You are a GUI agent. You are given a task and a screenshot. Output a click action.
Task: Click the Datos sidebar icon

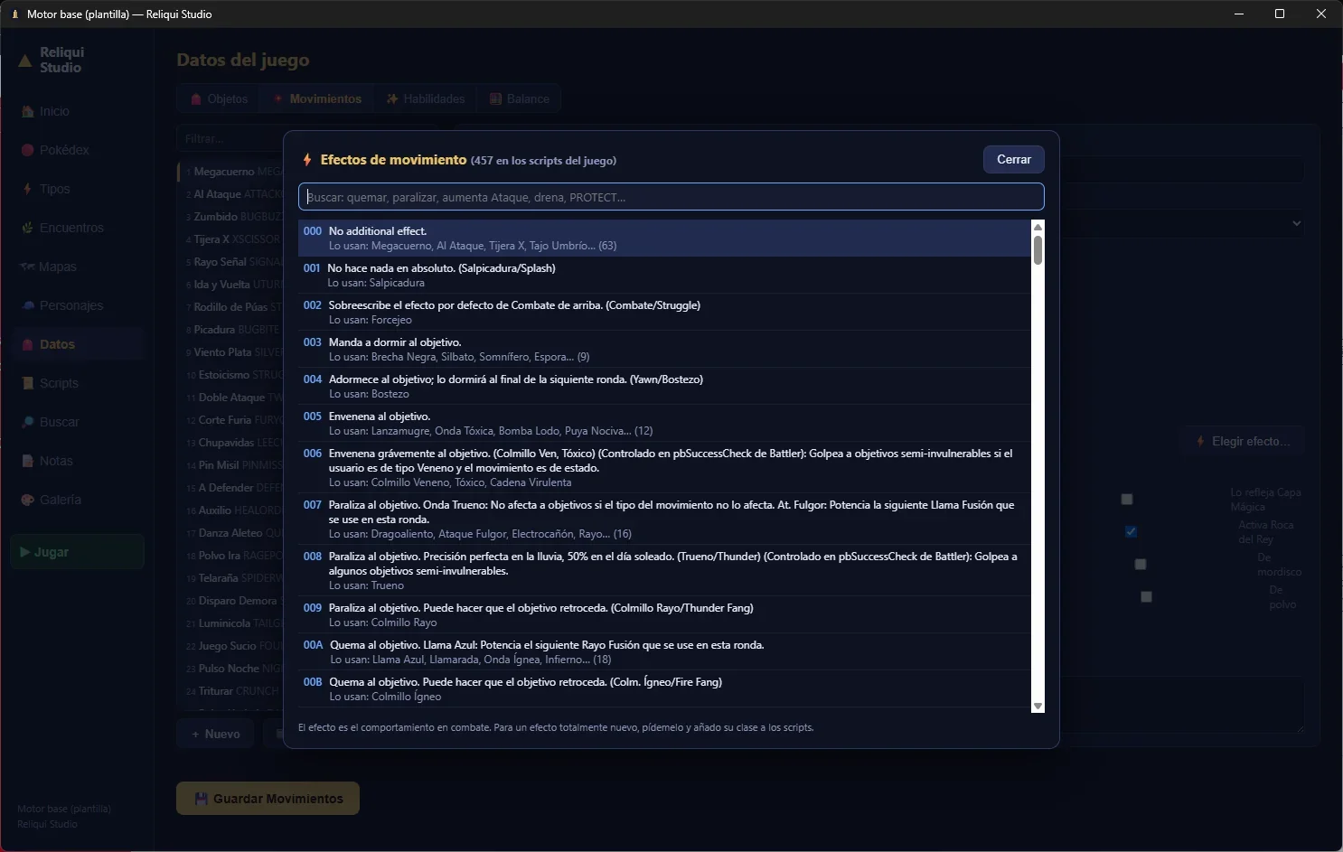(27, 344)
